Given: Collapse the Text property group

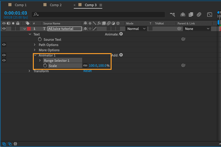Looking at the screenshot, I should click(x=30, y=34).
